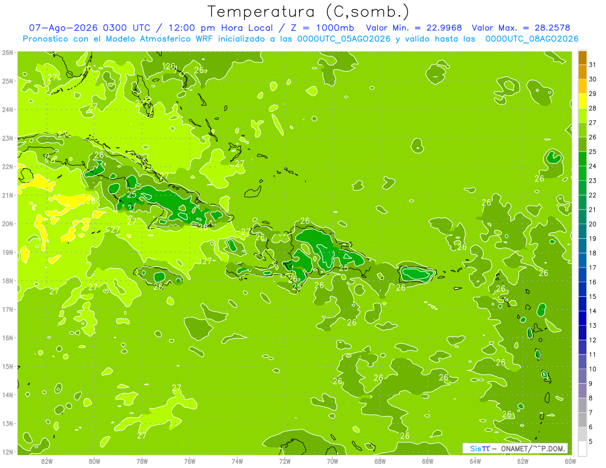Click the ONAMET credit label box
The height and width of the screenshot is (468, 606).
[516, 448]
